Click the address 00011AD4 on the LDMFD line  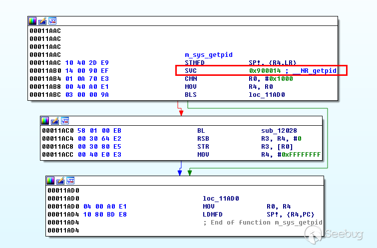pos(63,215)
